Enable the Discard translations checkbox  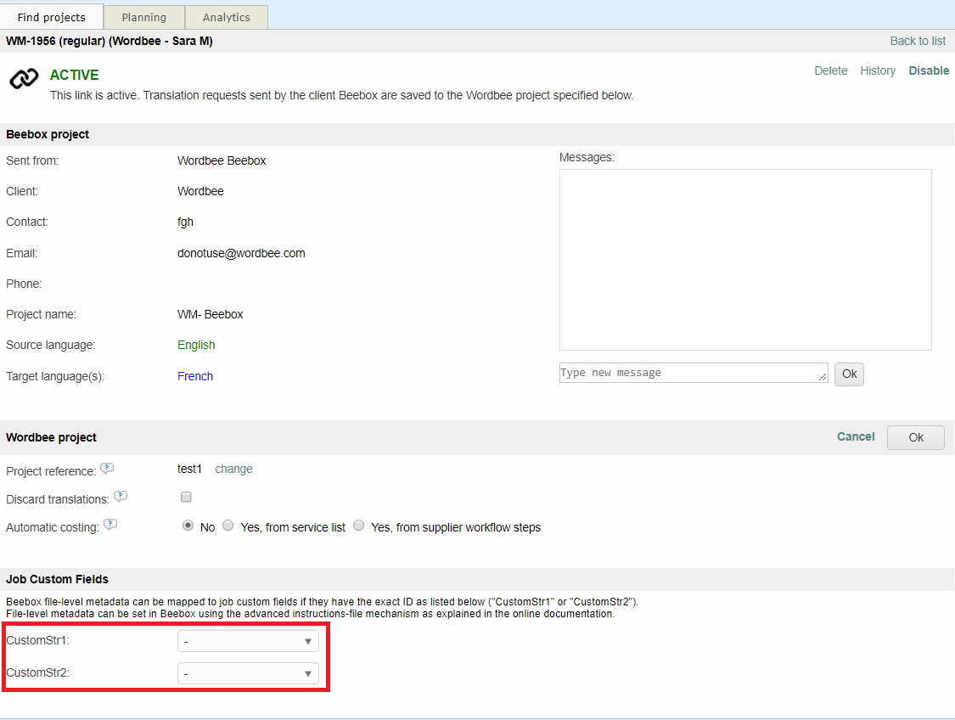pos(186,498)
